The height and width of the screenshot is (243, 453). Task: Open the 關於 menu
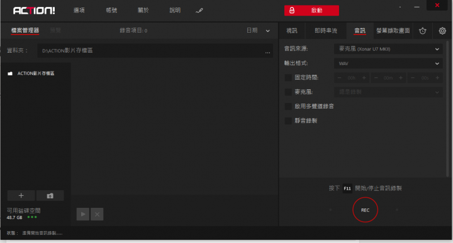point(143,11)
